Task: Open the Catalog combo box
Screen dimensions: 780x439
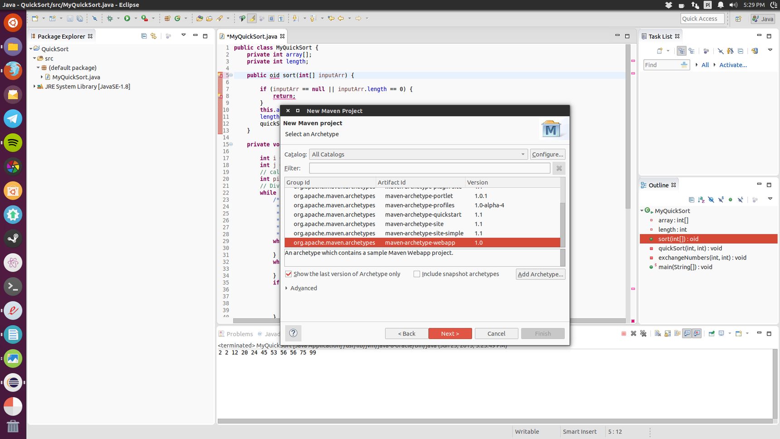Action: pyautogui.click(x=418, y=154)
